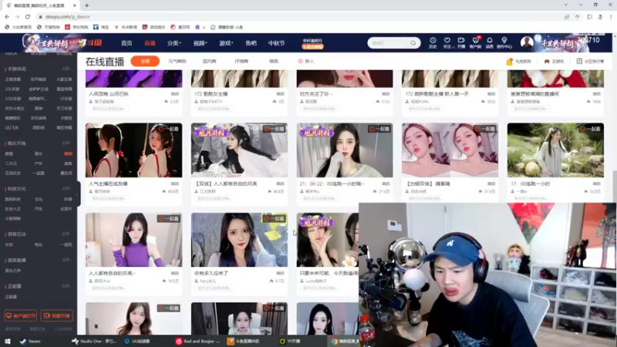617x347 pixels.
Task: Reload the page with browser refresh icon
Action: click(x=28, y=16)
